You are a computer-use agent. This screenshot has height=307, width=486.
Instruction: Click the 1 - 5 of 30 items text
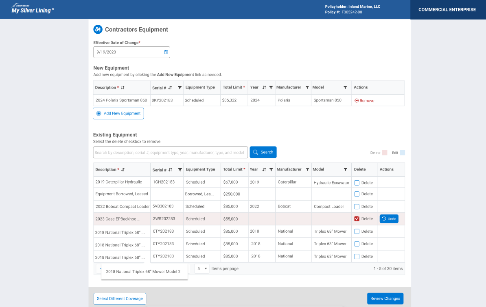[388, 269]
